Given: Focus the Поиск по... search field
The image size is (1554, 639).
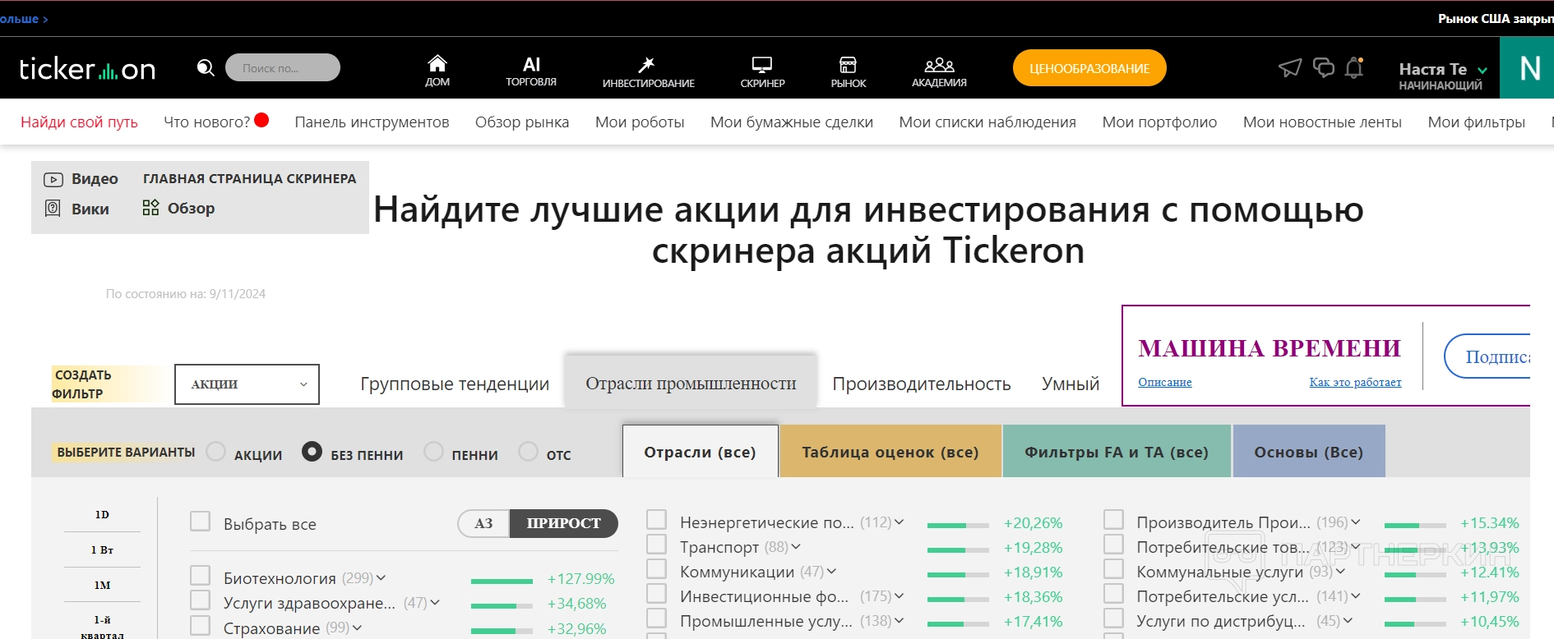Looking at the screenshot, I should coord(283,67).
